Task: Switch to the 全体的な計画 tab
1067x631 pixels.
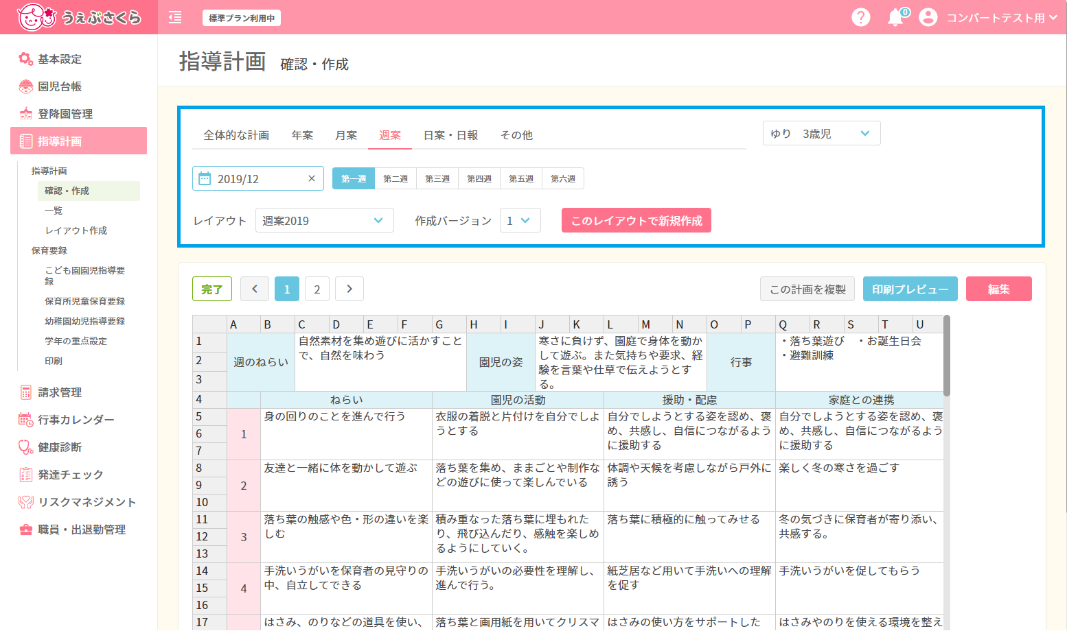Action: (236, 135)
